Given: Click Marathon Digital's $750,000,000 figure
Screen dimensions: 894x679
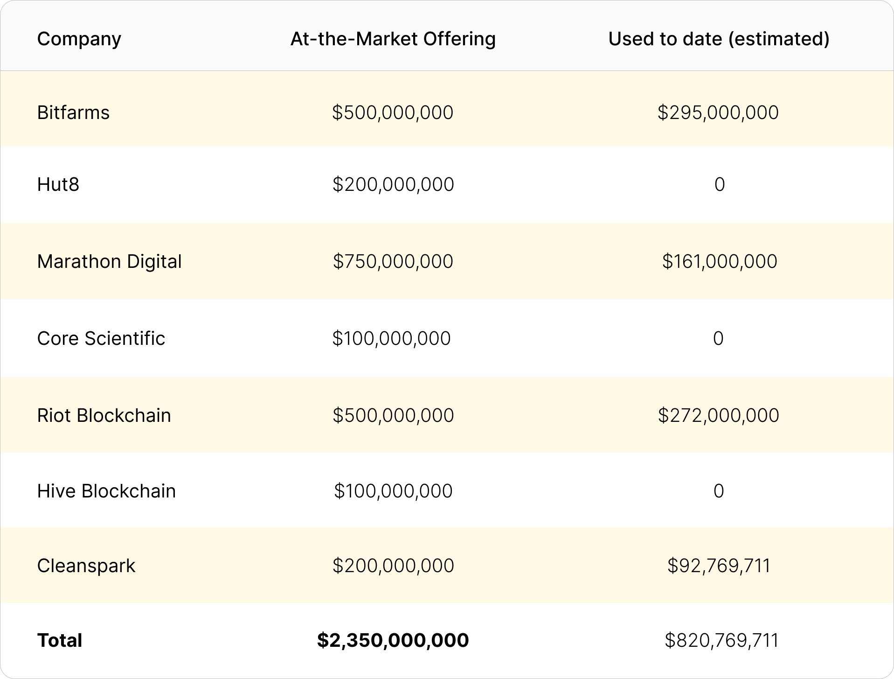Looking at the screenshot, I should (392, 261).
